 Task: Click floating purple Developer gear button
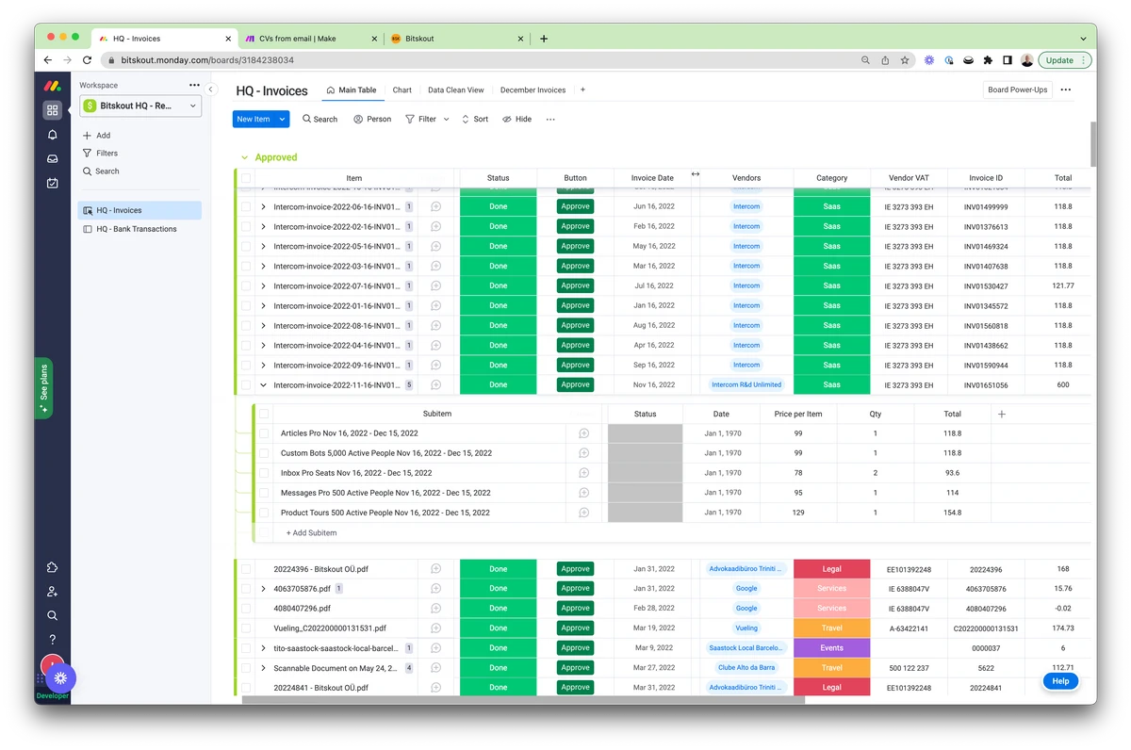[x=60, y=677]
